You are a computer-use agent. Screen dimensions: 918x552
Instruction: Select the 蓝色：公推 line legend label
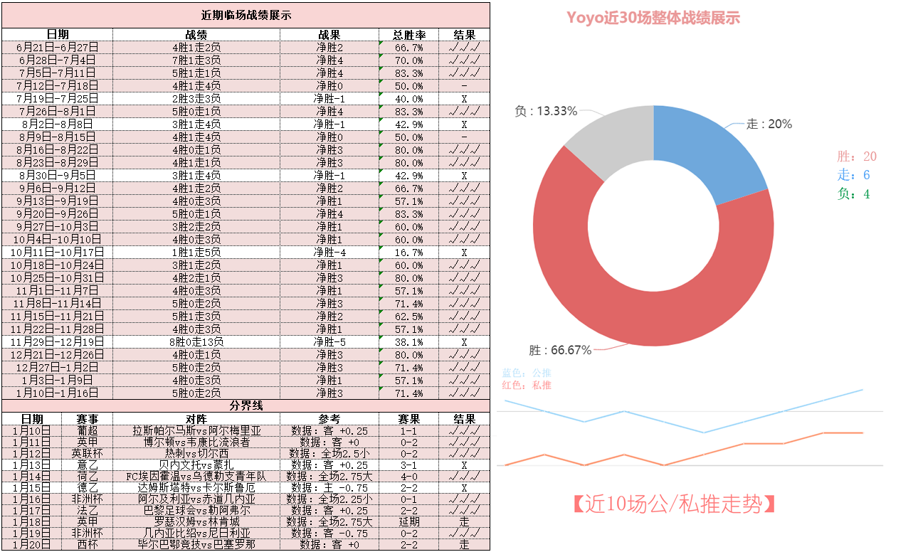click(x=526, y=373)
